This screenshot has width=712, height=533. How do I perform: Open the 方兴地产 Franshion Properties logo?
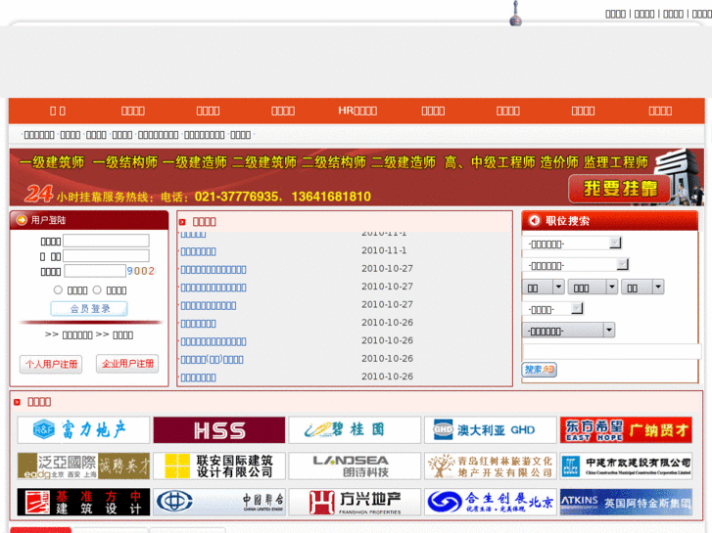[355, 502]
